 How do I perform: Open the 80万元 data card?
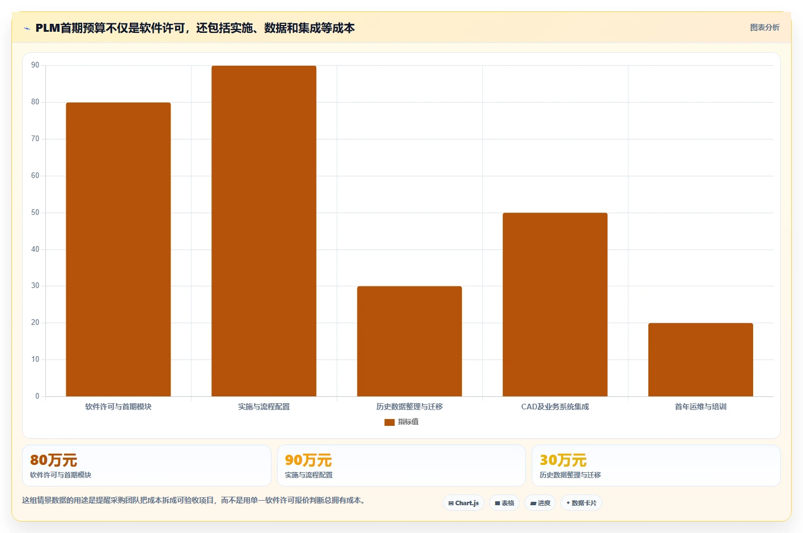point(147,466)
